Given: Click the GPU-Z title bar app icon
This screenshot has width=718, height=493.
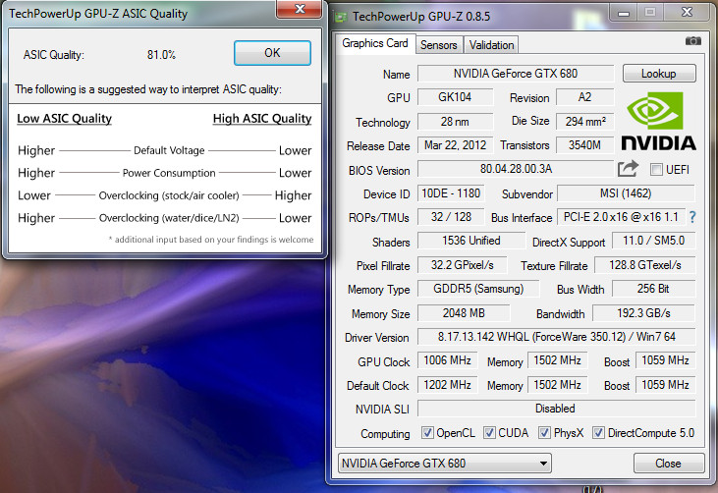Looking at the screenshot, I should coord(340,17).
